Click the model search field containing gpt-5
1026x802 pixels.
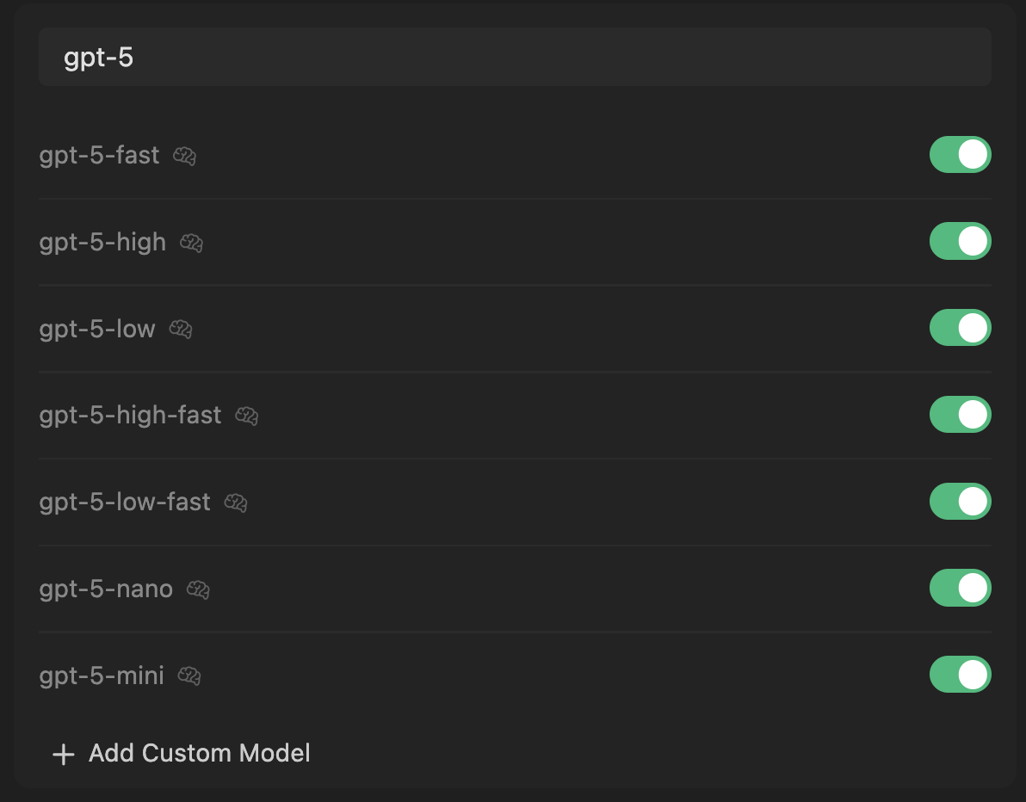pos(515,58)
